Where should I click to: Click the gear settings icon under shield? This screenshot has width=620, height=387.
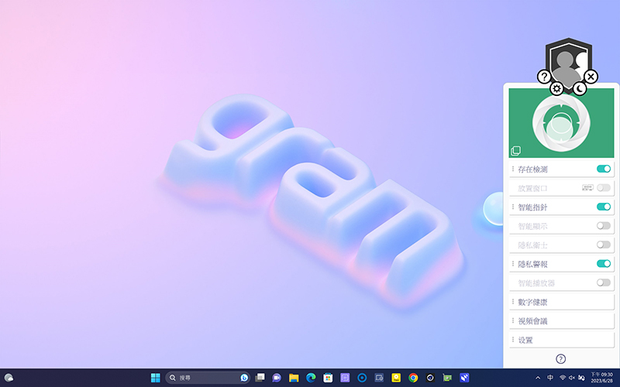point(556,89)
